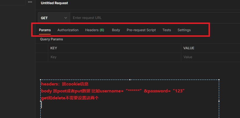240x118 pixels.
Task: Click the Value input cell
Action: [210, 57]
